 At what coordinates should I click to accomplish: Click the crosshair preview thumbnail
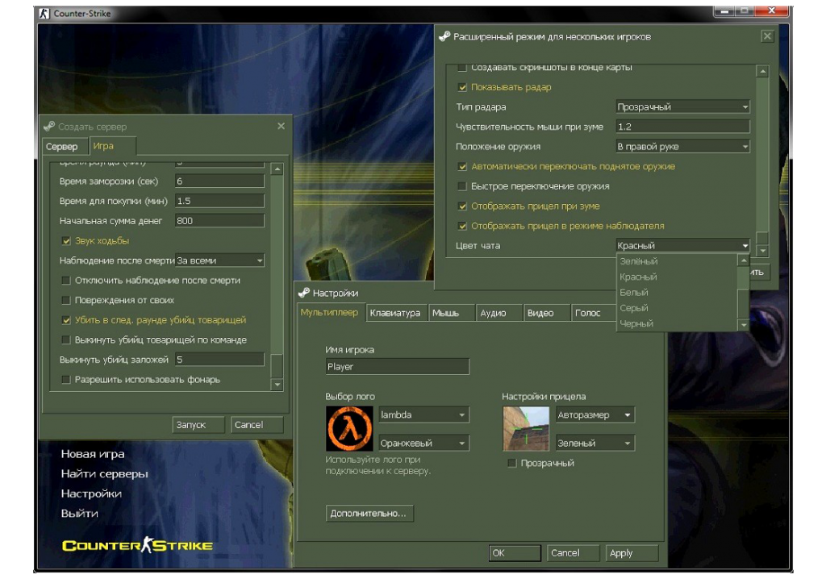pos(526,428)
